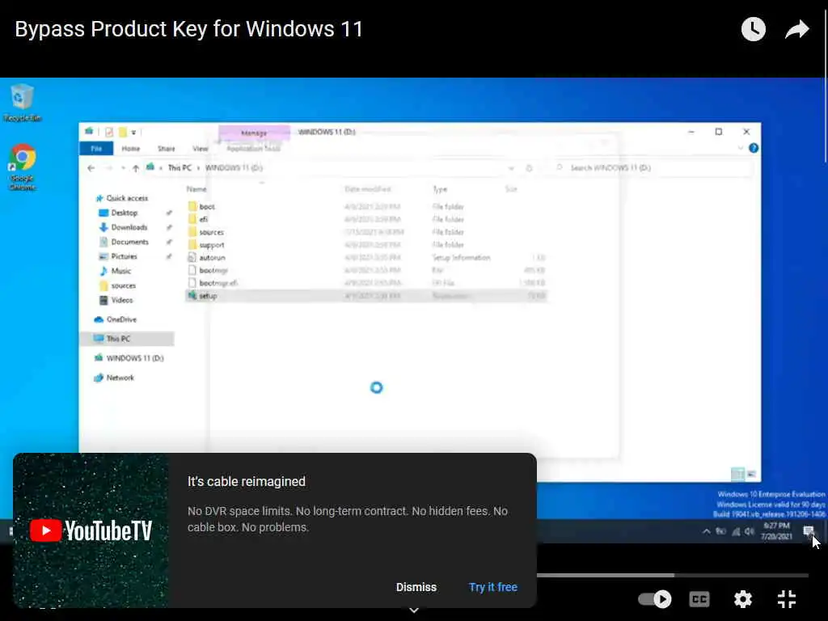This screenshot has height=621, width=828.
Task: Click the Explorer back arrow
Action: pyautogui.click(x=91, y=168)
